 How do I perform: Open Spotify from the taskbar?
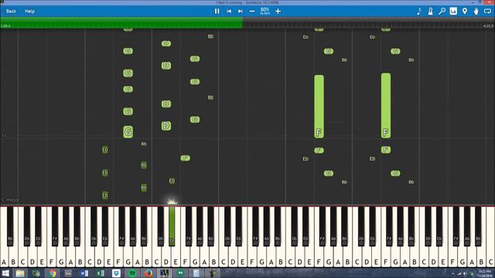(x=132, y=273)
